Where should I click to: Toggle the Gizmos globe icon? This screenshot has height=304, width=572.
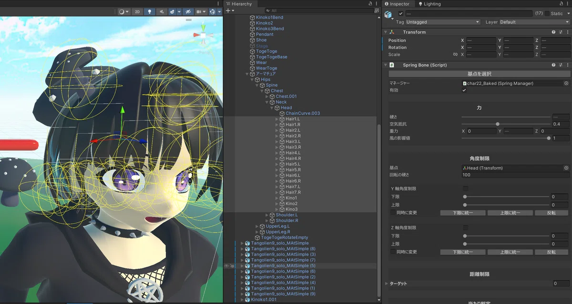(213, 11)
